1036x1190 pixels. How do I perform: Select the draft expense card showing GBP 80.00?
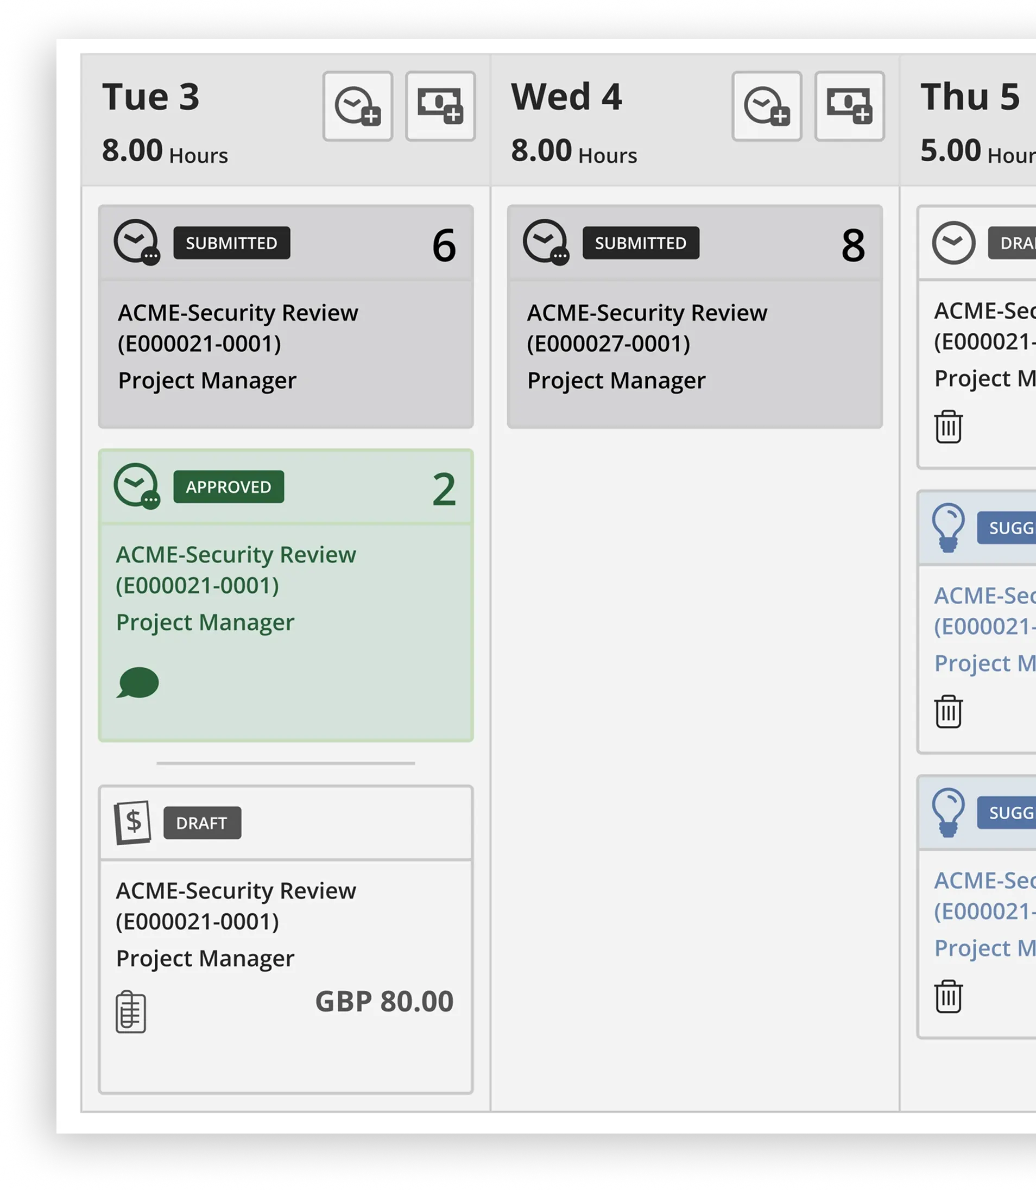click(x=286, y=925)
